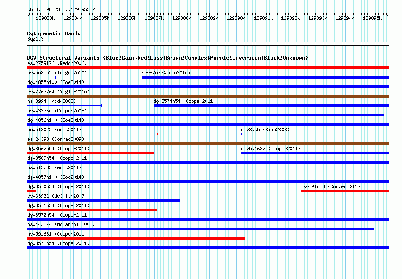Open dgv8572n54 (Cooper2011) variant label
This screenshot has width=402, height=279.
click(58, 215)
